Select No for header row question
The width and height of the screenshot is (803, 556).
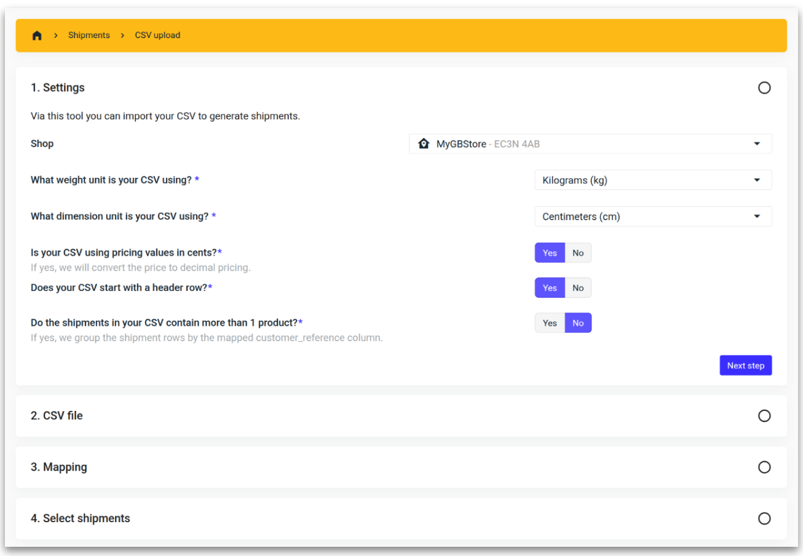point(578,288)
